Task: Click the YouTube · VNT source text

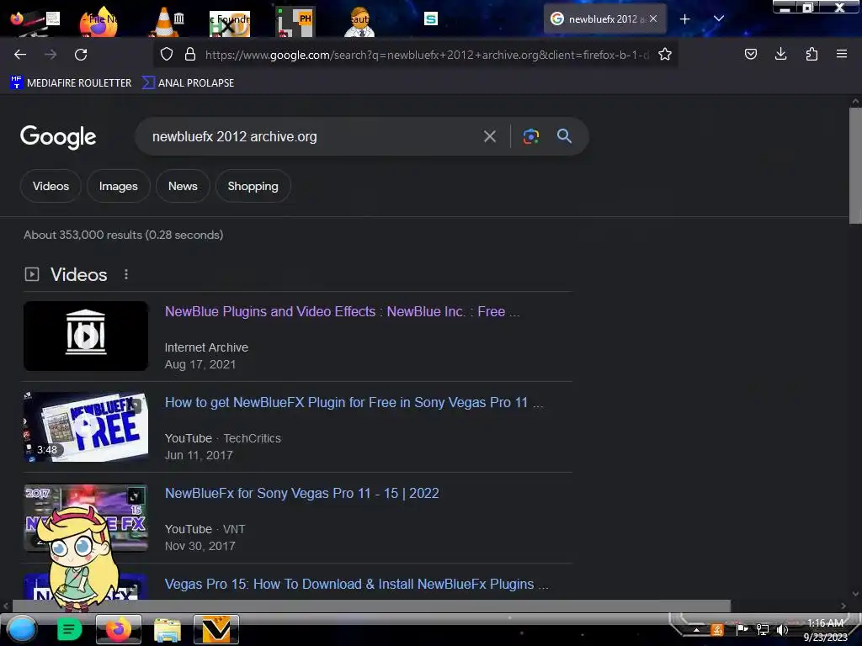Action: (205, 529)
